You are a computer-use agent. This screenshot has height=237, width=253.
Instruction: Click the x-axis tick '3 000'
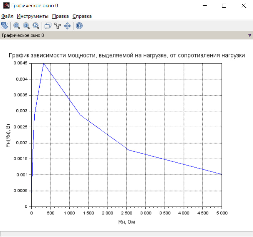coord(146,213)
